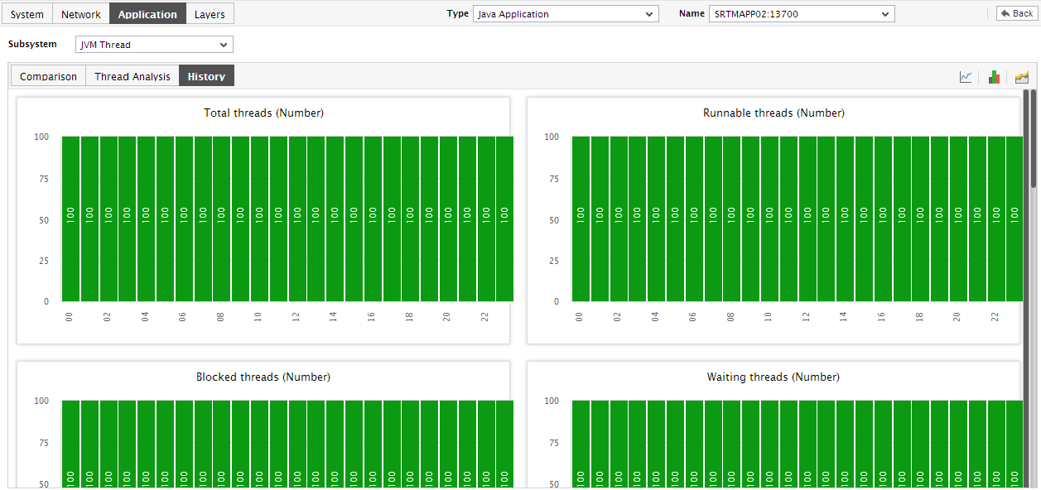Screen dimensions: 1041x490
Task: Select the colored bar chart view icon
Action: tap(994, 77)
